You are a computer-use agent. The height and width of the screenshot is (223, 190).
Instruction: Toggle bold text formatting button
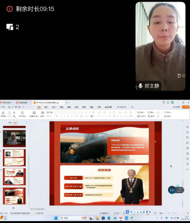57,116
